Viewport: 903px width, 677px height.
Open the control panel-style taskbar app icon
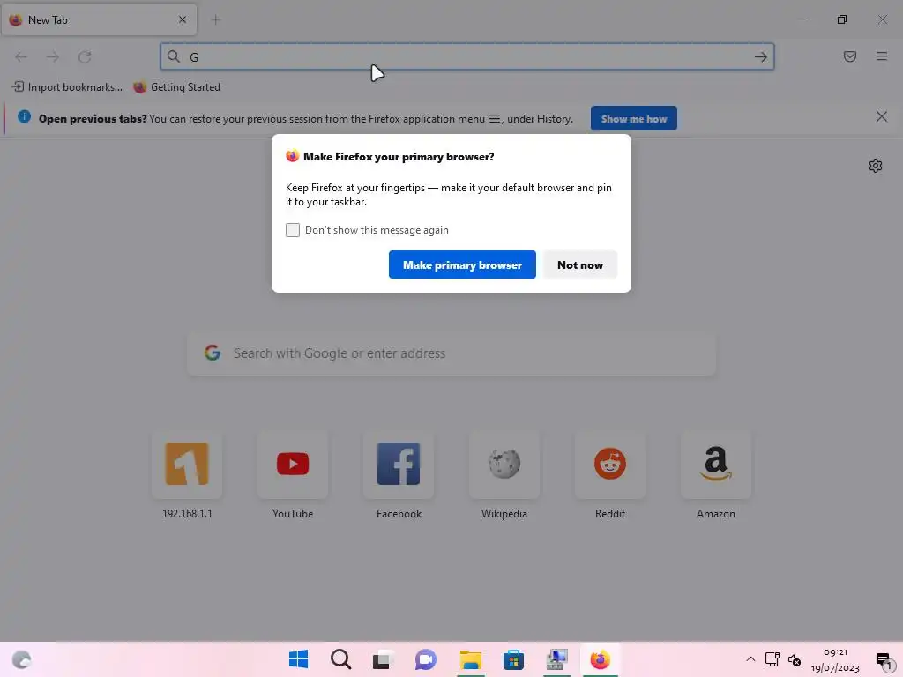tap(557, 659)
